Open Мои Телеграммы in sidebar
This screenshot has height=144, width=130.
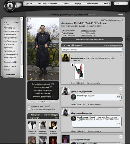pos(10,41)
